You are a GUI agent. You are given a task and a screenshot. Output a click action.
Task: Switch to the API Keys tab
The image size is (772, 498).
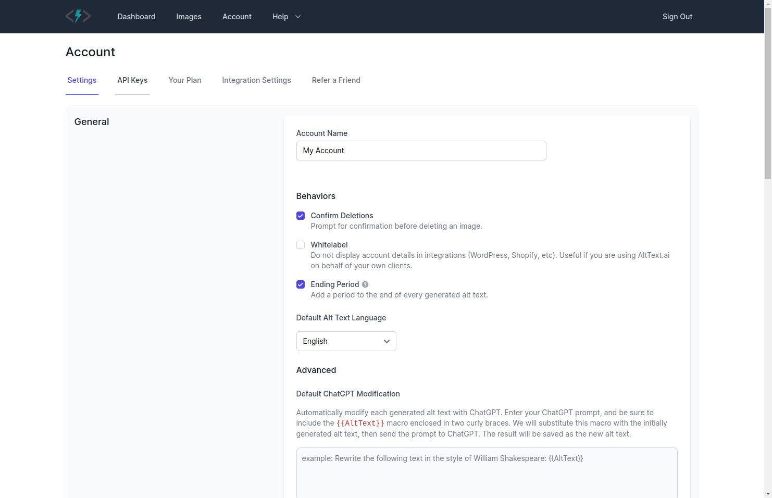tap(132, 80)
